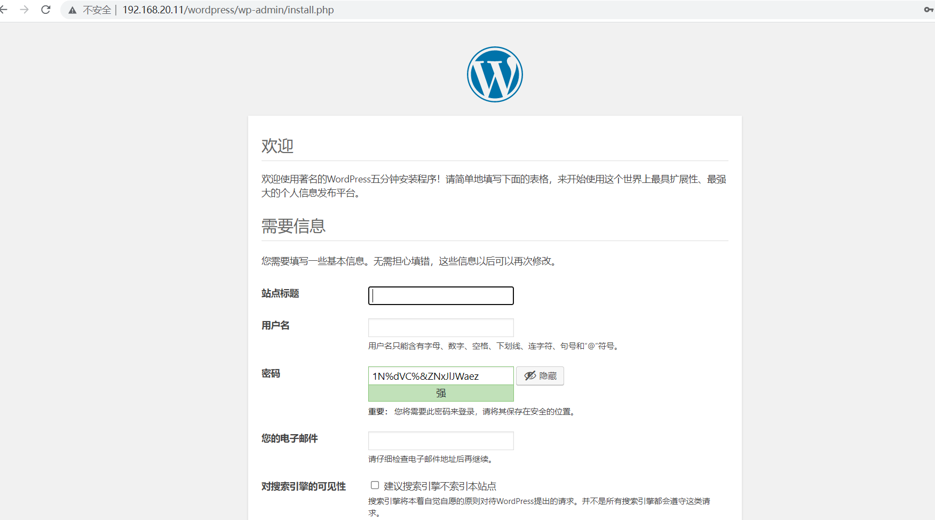Screen dimensions: 935x520
Task: Click the 对搜索引擎的可见性 label
Action: [x=304, y=486]
